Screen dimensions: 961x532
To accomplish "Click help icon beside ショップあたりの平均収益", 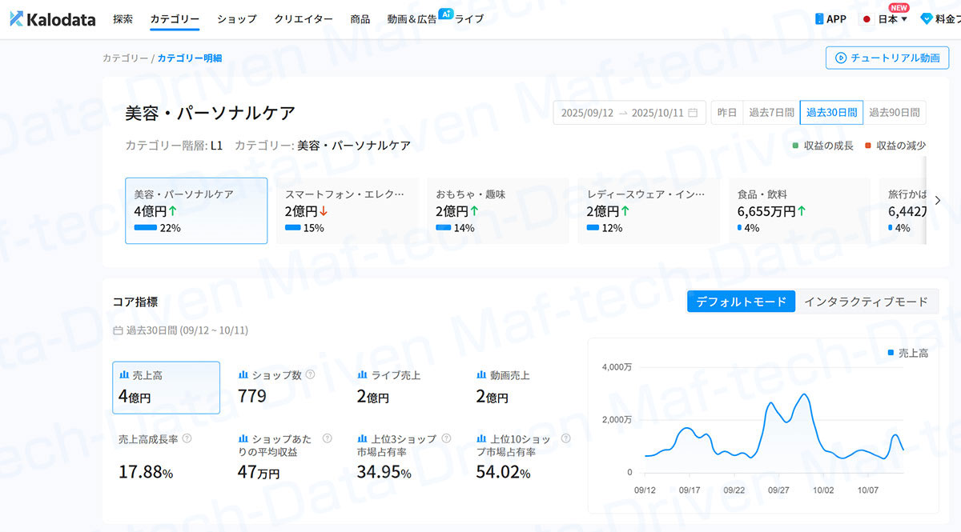I will click(327, 438).
